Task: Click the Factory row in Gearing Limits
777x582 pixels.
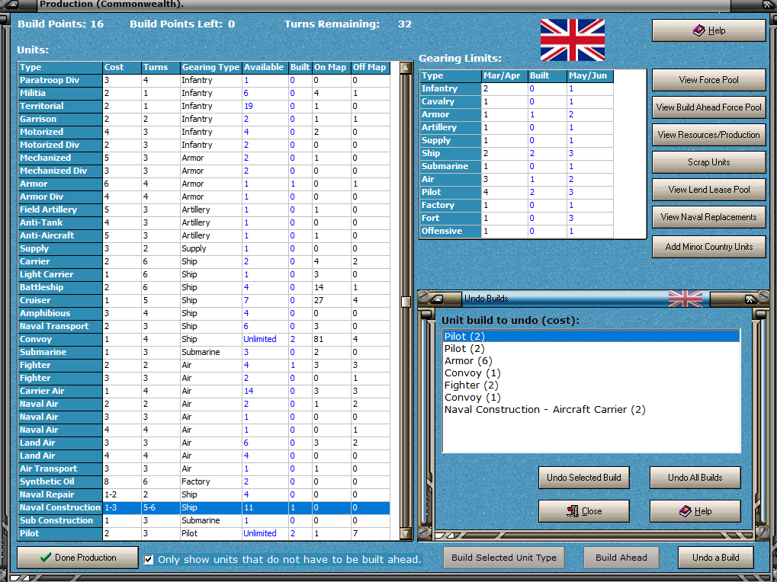Action: [517, 205]
